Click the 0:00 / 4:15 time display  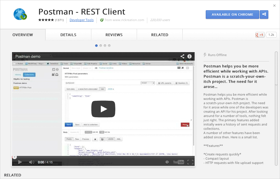(45, 162)
